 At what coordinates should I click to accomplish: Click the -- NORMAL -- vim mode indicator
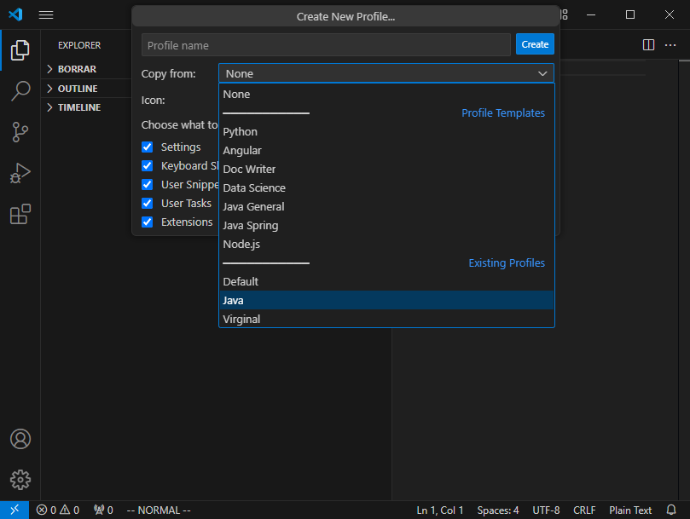click(x=159, y=510)
